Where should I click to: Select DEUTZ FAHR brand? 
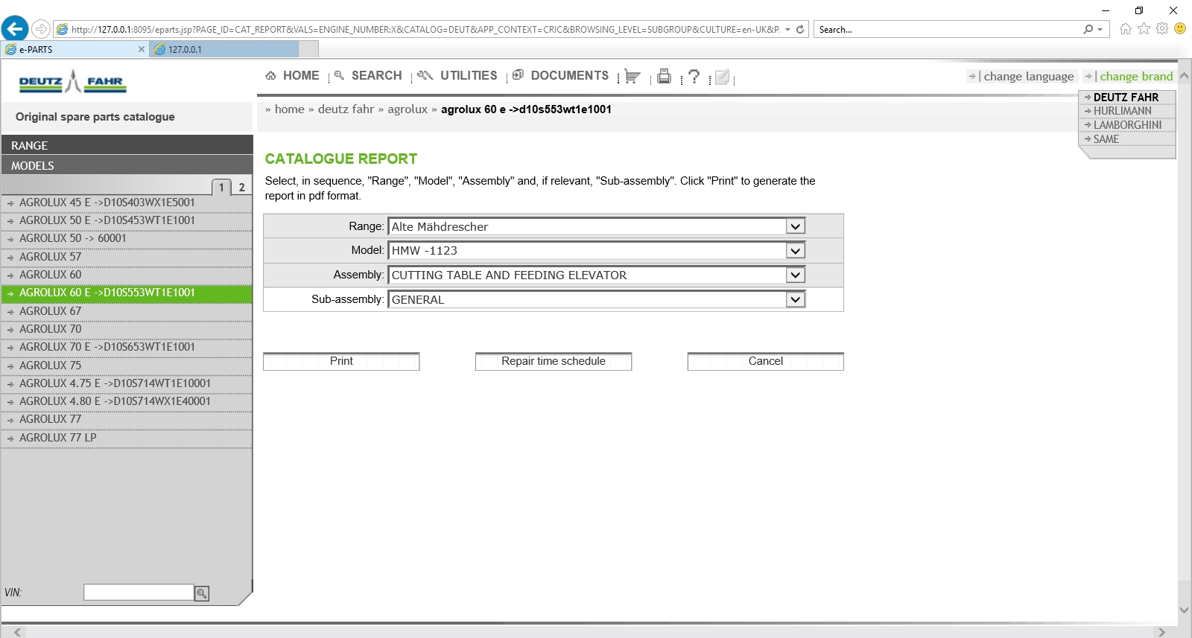(x=1126, y=98)
